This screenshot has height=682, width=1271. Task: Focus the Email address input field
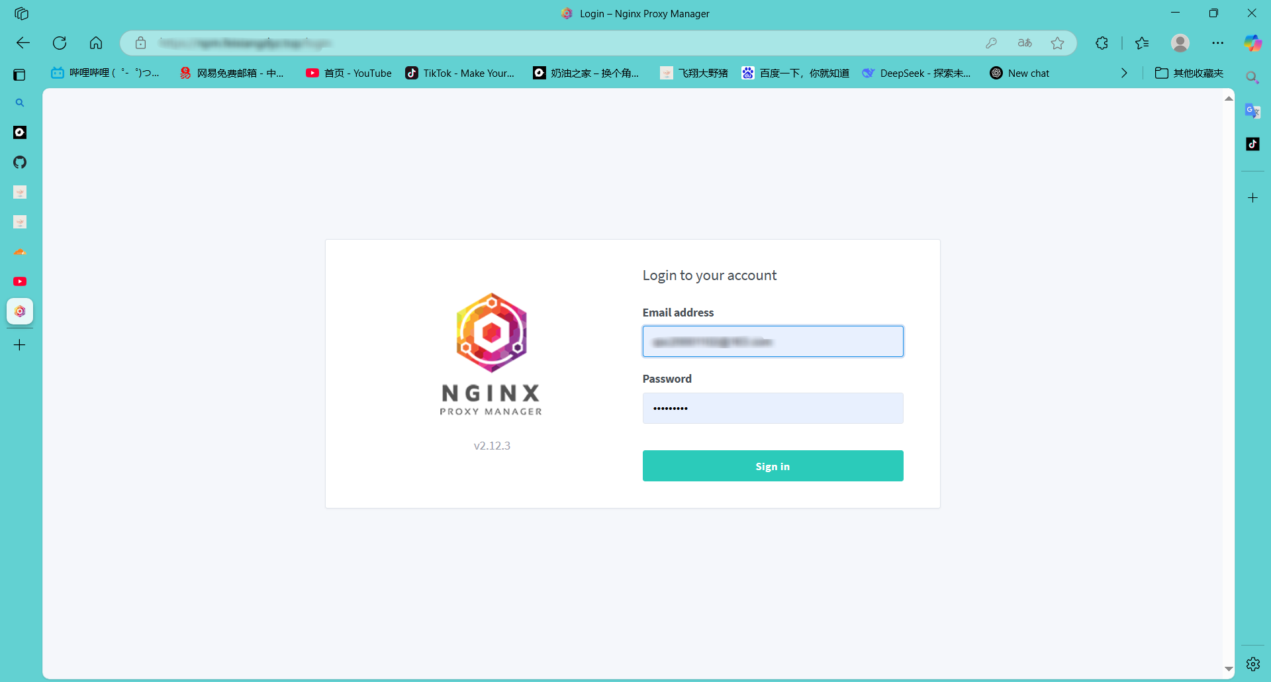click(x=773, y=342)
